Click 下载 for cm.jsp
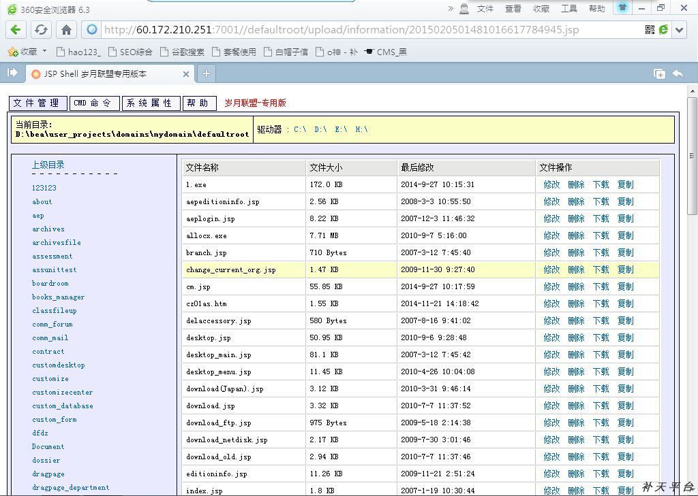 601,286
